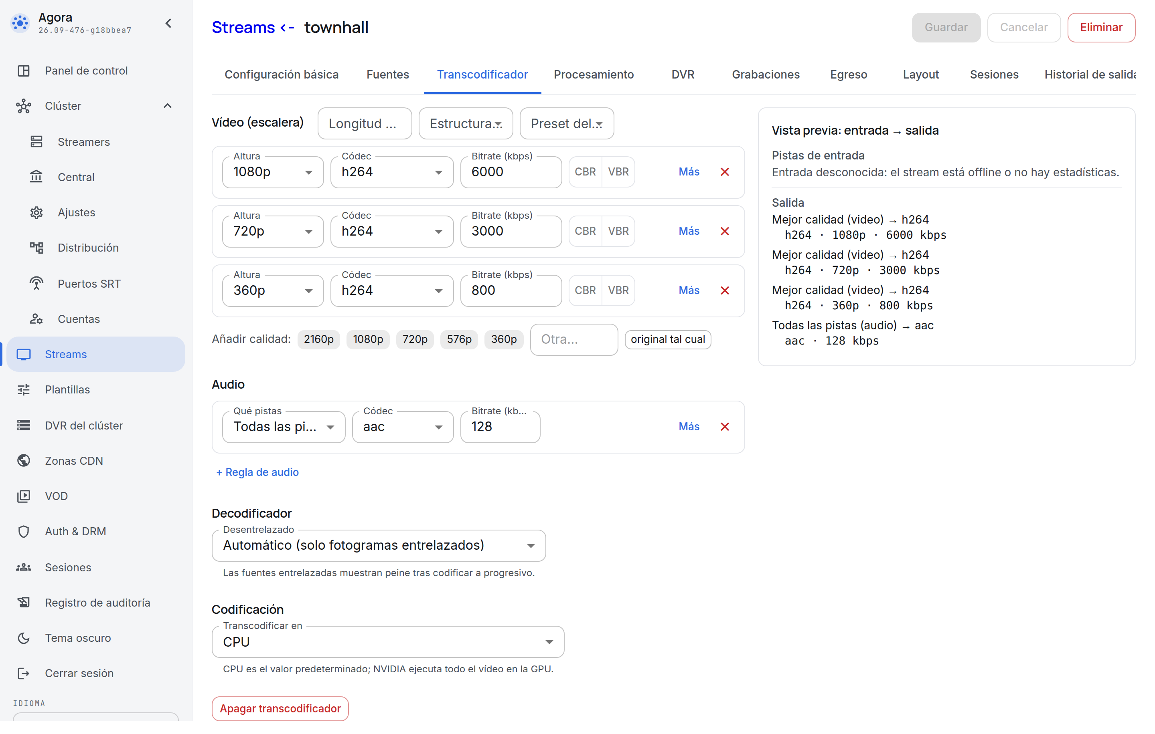Click the Eliminar button
This screenshot has width=1155, height=734.
tap(1101, 27)
